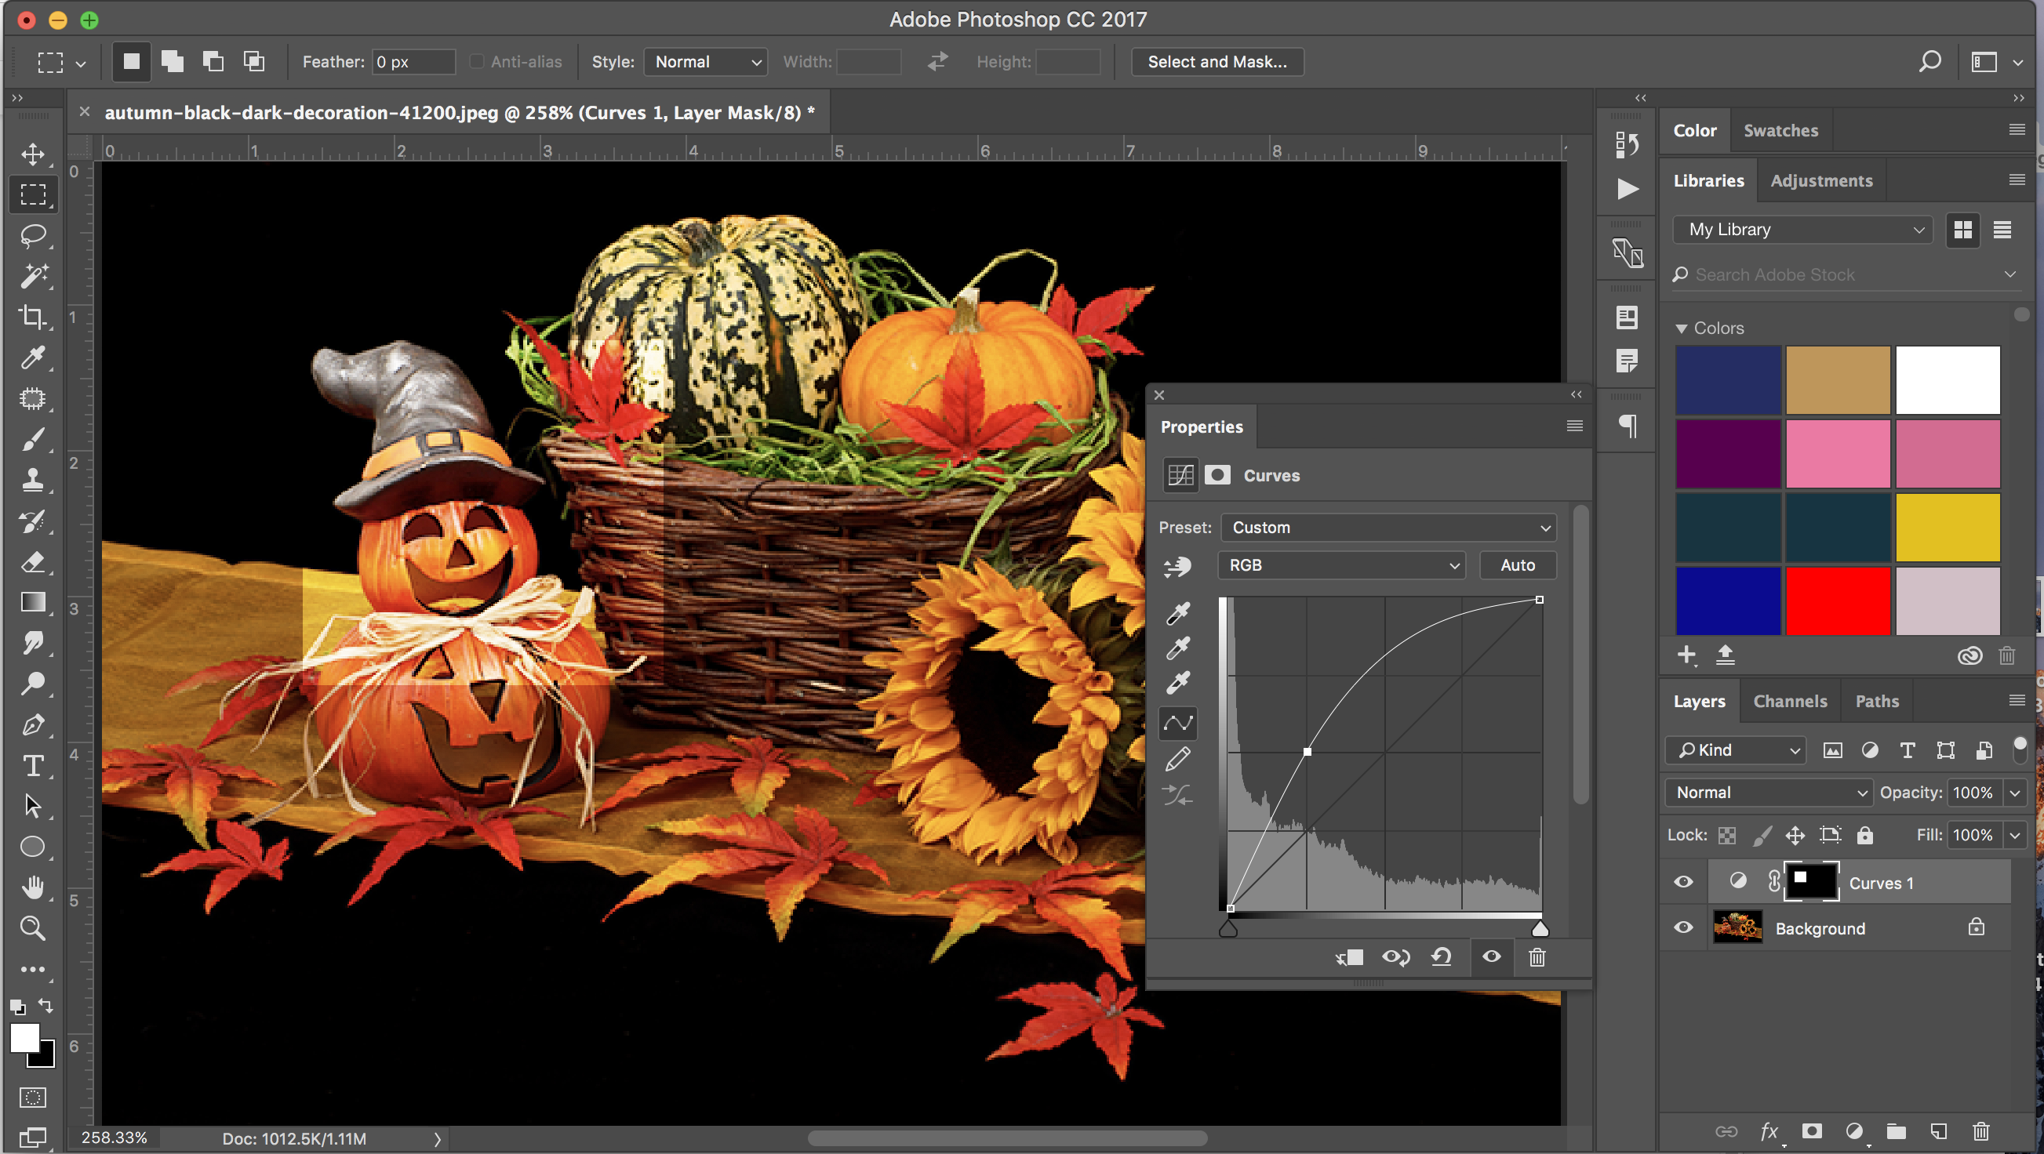
Task: Select the Type tool
Action: 32,765
